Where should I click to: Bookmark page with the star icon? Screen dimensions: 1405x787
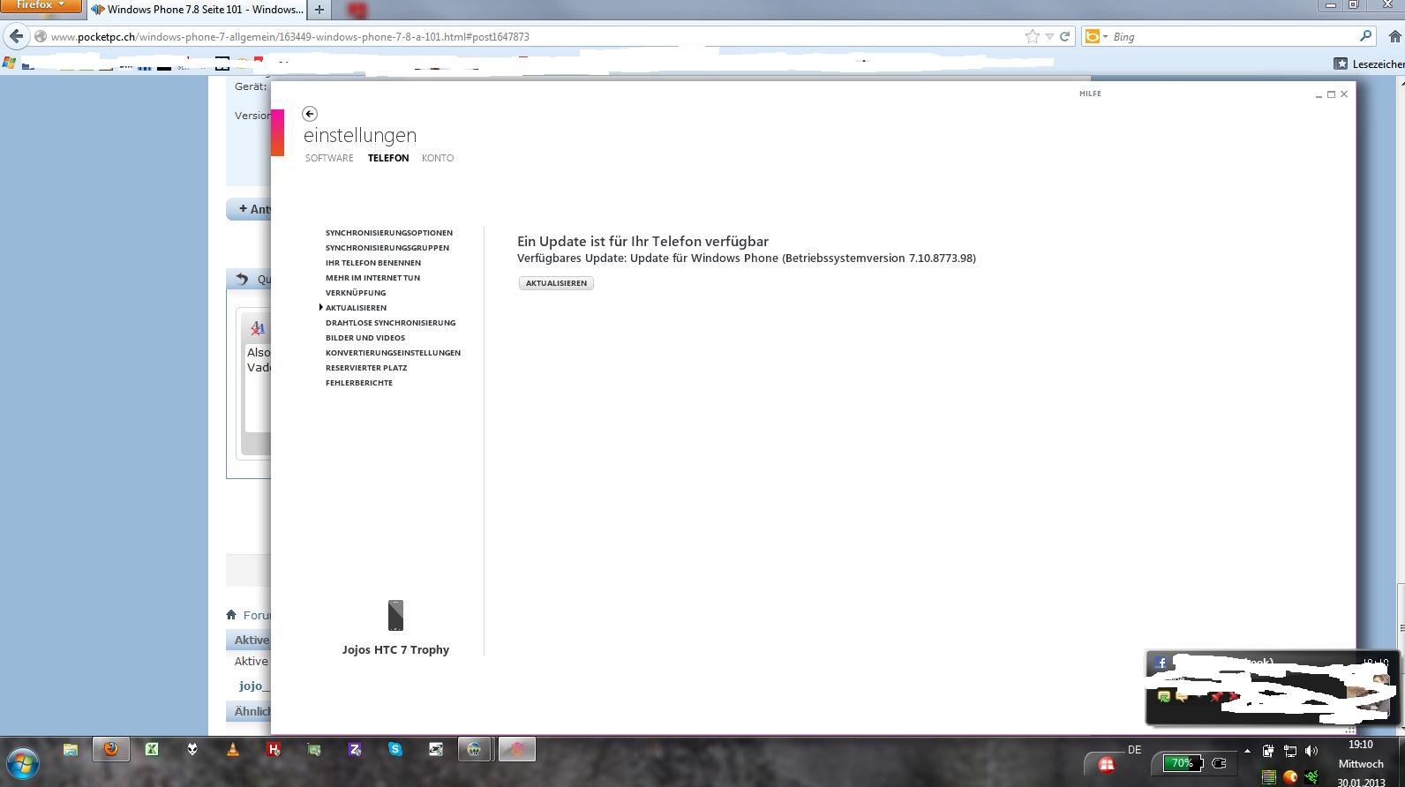tap(1032, 36)
